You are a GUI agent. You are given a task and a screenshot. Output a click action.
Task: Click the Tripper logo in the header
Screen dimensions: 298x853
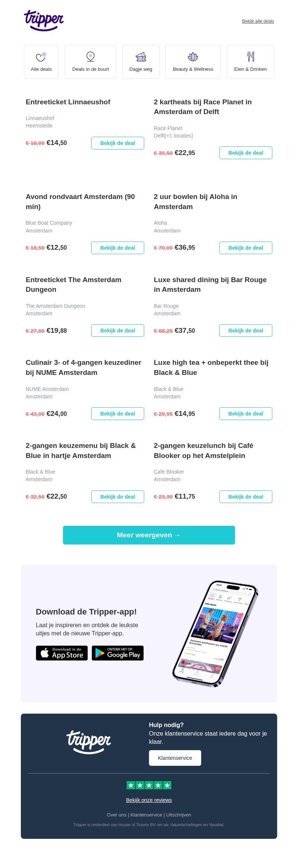tap(44, 20)
